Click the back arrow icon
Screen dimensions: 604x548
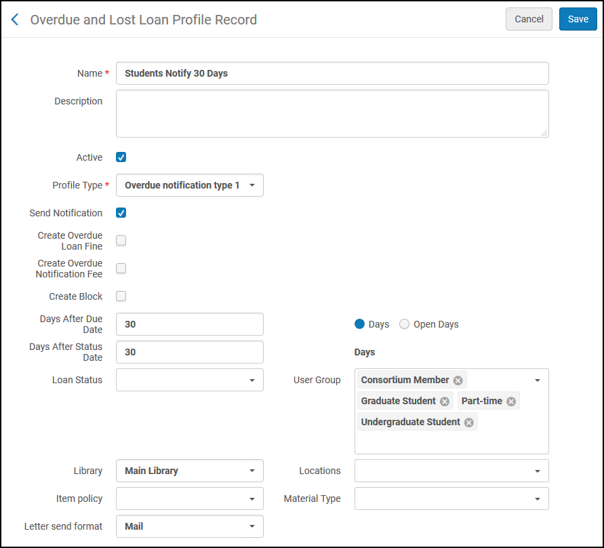coord(15,20)
